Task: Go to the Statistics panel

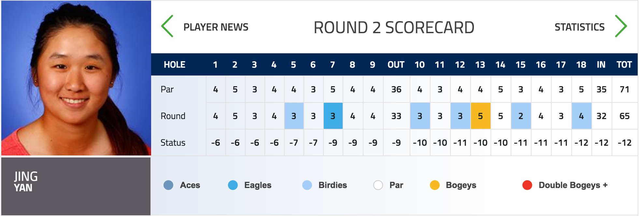Action: pos(579,27)
